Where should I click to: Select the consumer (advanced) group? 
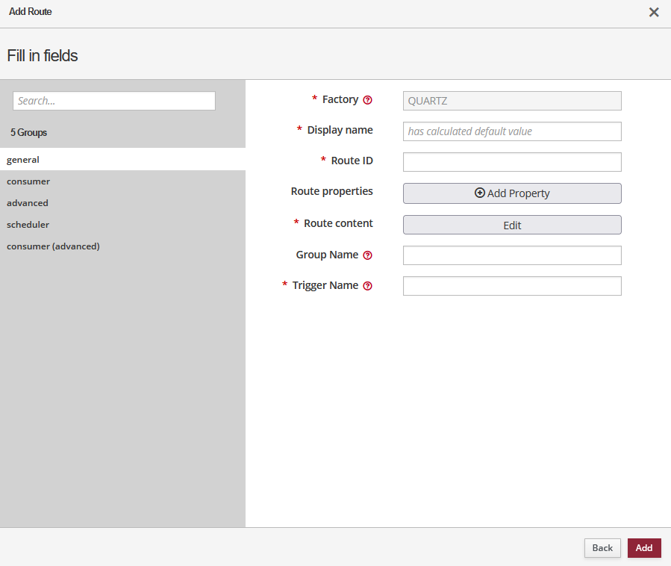[53, 246]
